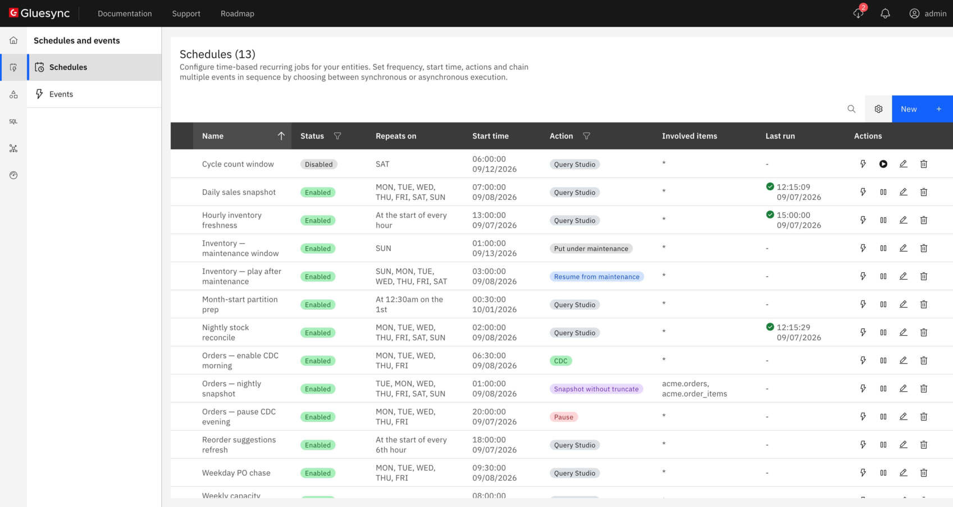Trigger Hourly inventory freshness now

863,220
